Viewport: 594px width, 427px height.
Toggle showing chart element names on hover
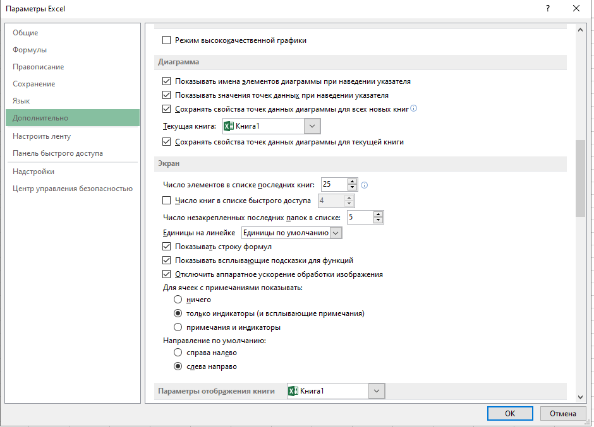(166, 81)
